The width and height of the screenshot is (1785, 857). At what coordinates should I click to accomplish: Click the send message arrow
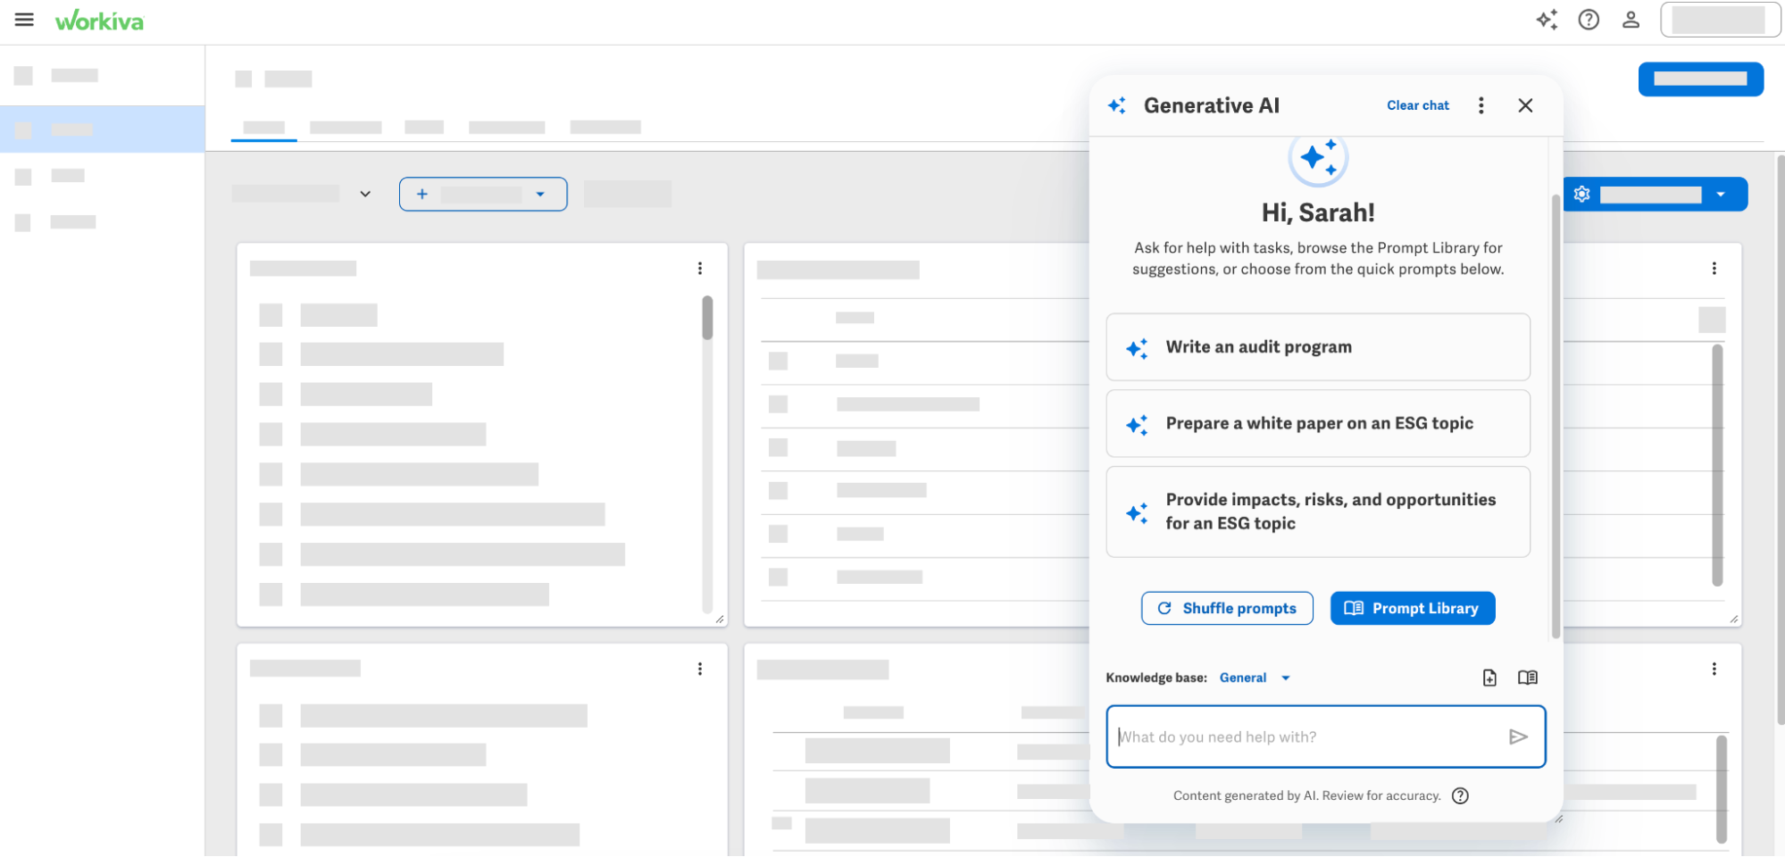(1518, 736)
